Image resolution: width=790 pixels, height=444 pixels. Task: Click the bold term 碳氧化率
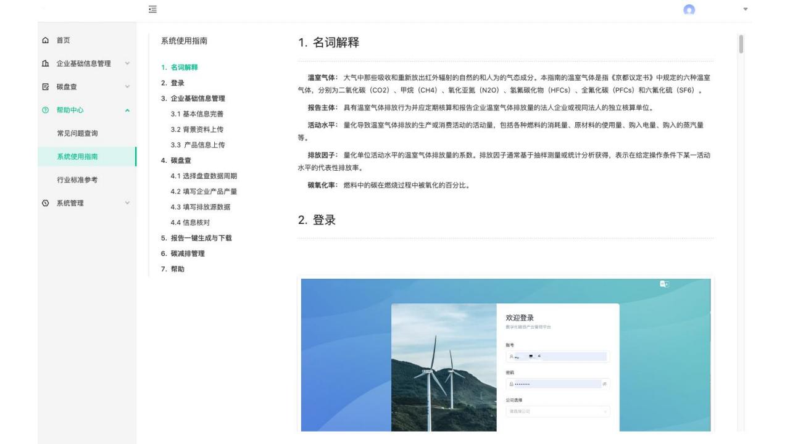[x=323, y=186]
